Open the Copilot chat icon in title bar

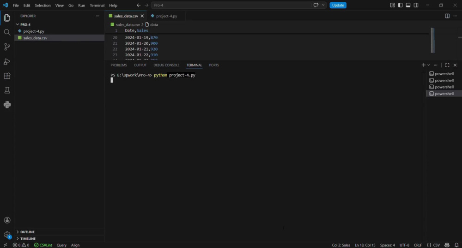316,5
